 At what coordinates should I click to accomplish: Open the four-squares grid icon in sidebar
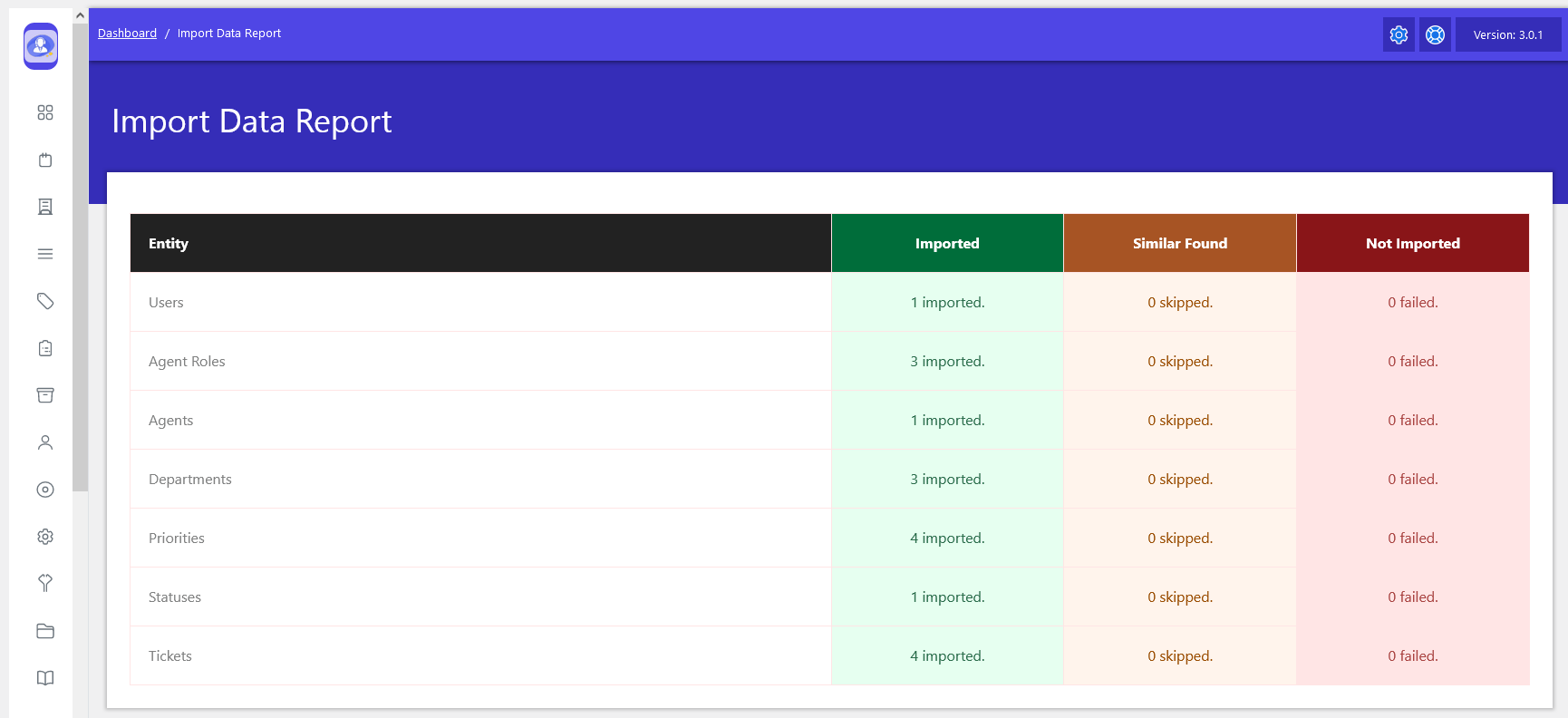pyautogui.click(x=45, y=112)
